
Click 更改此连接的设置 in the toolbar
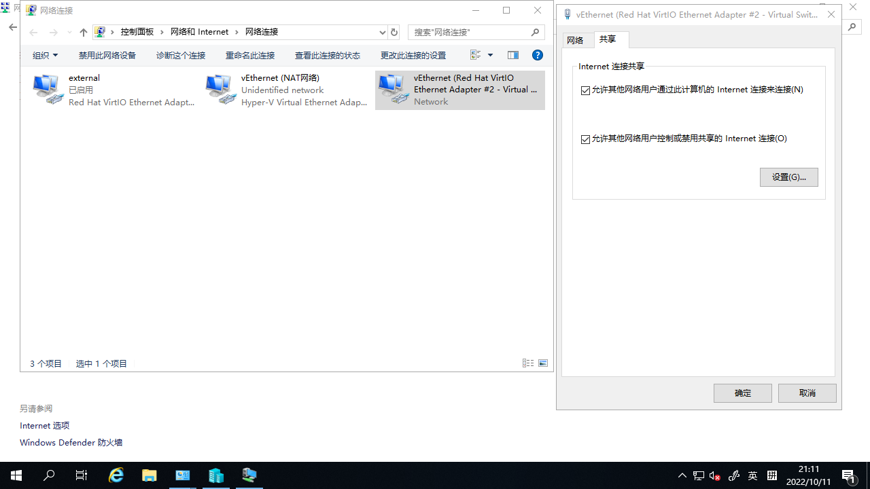(x=413, y=55)
